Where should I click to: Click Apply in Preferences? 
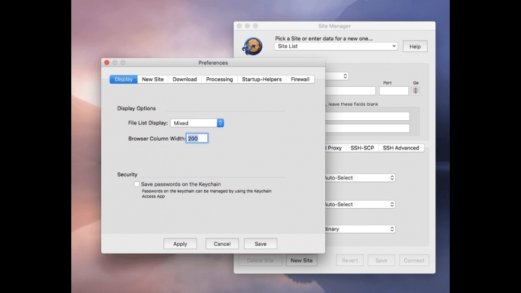coord(180,243)
